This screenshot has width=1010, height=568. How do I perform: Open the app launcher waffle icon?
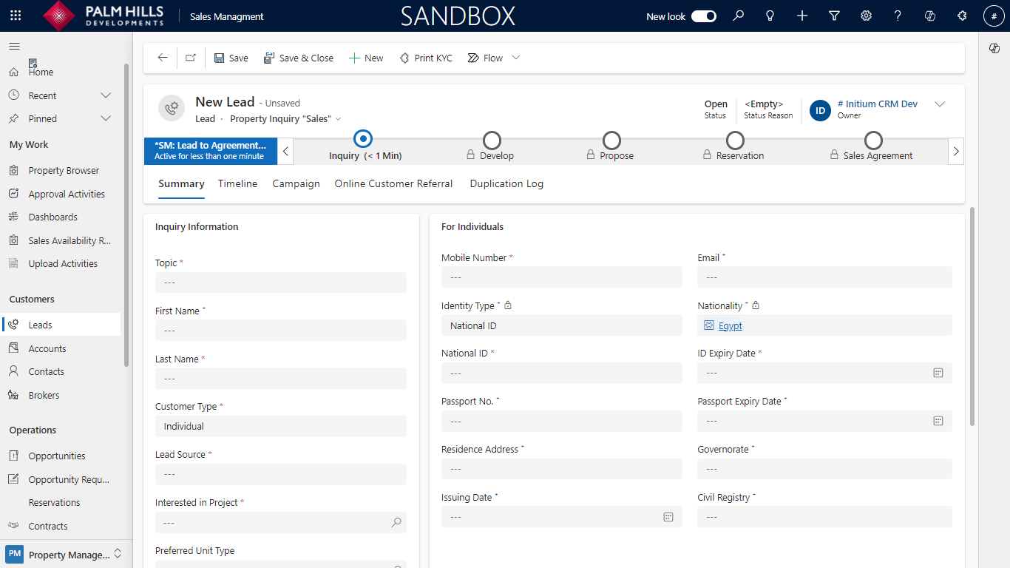click(16, 16)
